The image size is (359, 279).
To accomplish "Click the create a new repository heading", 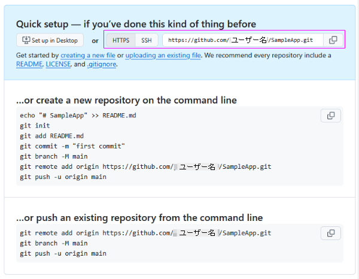I will (x=126, y=99).
